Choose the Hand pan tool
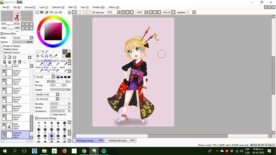The image size is (276, 155). pos(51,56)
